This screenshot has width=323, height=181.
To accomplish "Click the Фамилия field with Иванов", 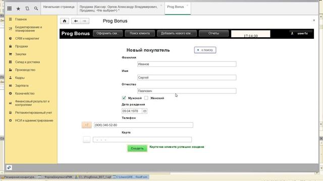I will point(187,64).
